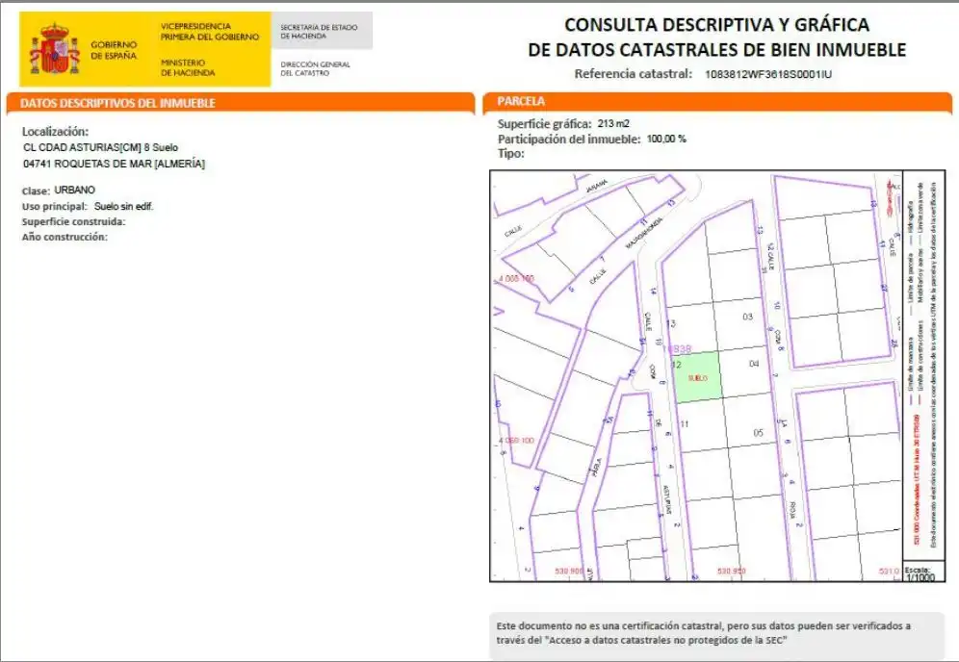This screenshot has height=662, width=959.
Task: Select 'VICEPRESIDENCIA PRIMERA DEL GOBIERNO' text
Action: pos(210,31)
